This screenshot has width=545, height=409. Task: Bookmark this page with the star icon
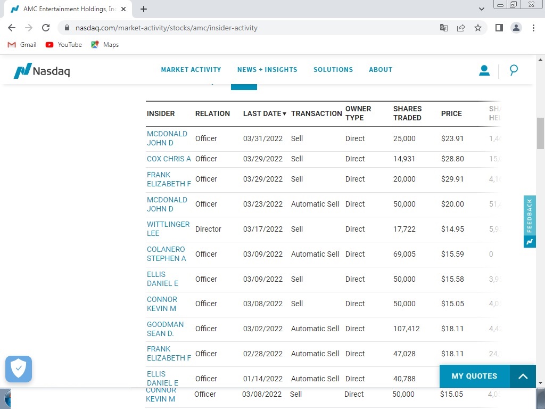coord(478,28)
